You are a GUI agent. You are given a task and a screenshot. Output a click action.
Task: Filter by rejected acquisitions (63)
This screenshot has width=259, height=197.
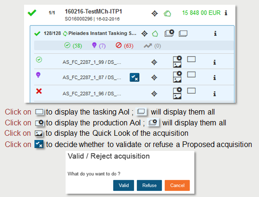coord(125,46)
